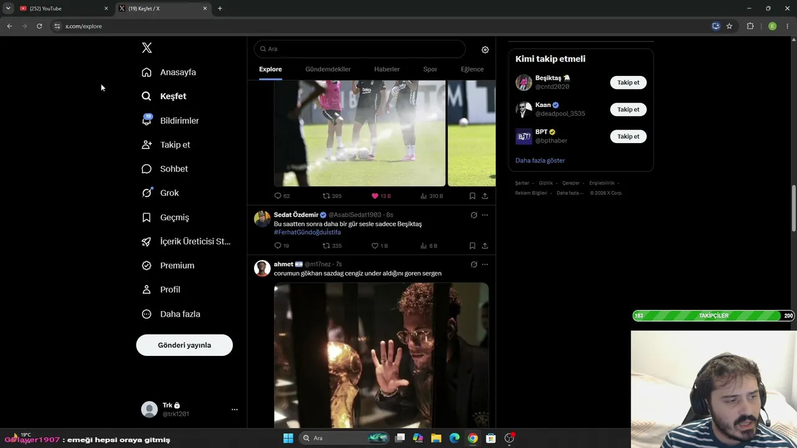
Task: Open the Gizlilik footer link
Action: [545, 183]
